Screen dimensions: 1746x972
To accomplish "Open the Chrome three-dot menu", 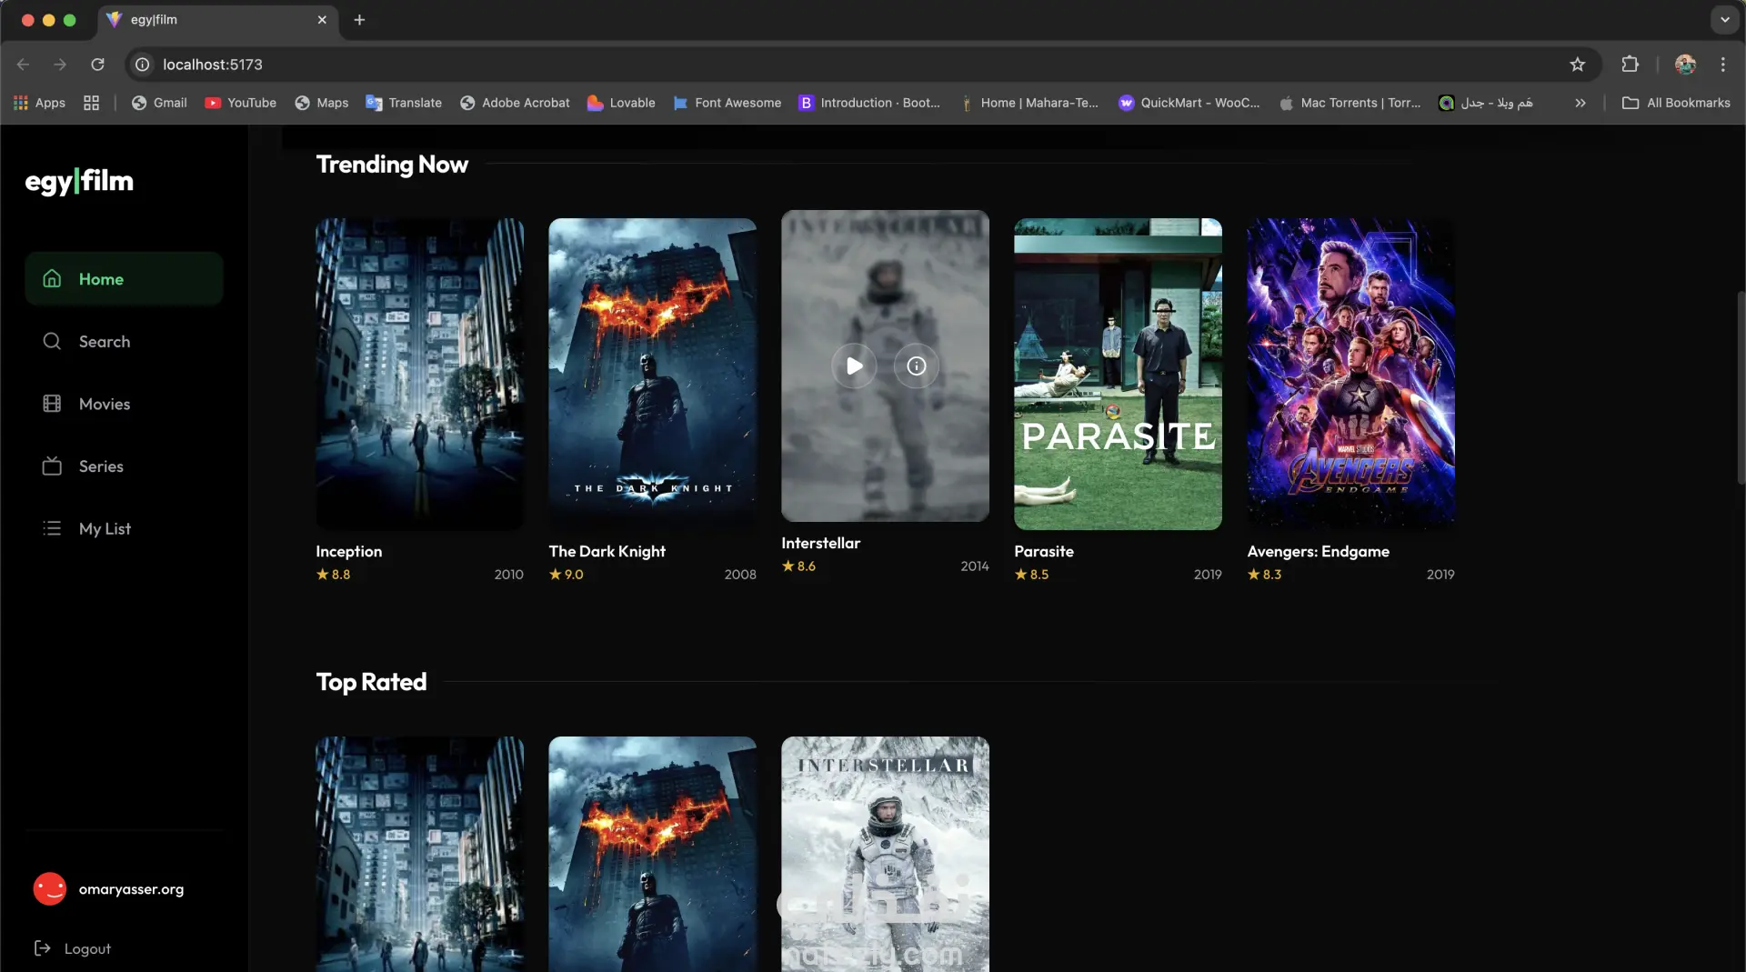I will [x=1722, y=65].
